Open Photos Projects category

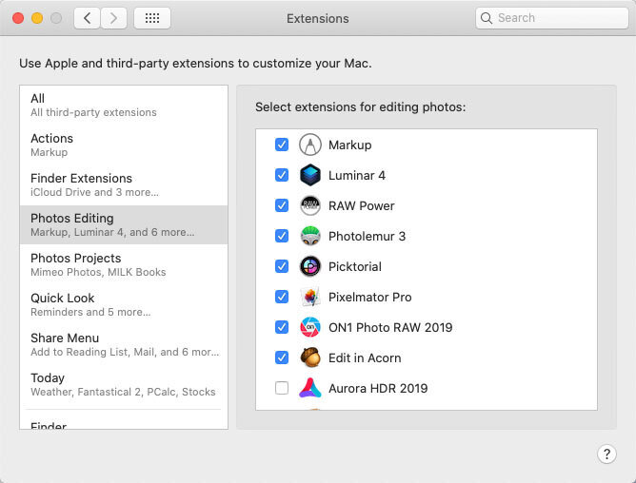click(x=124, y=264)
